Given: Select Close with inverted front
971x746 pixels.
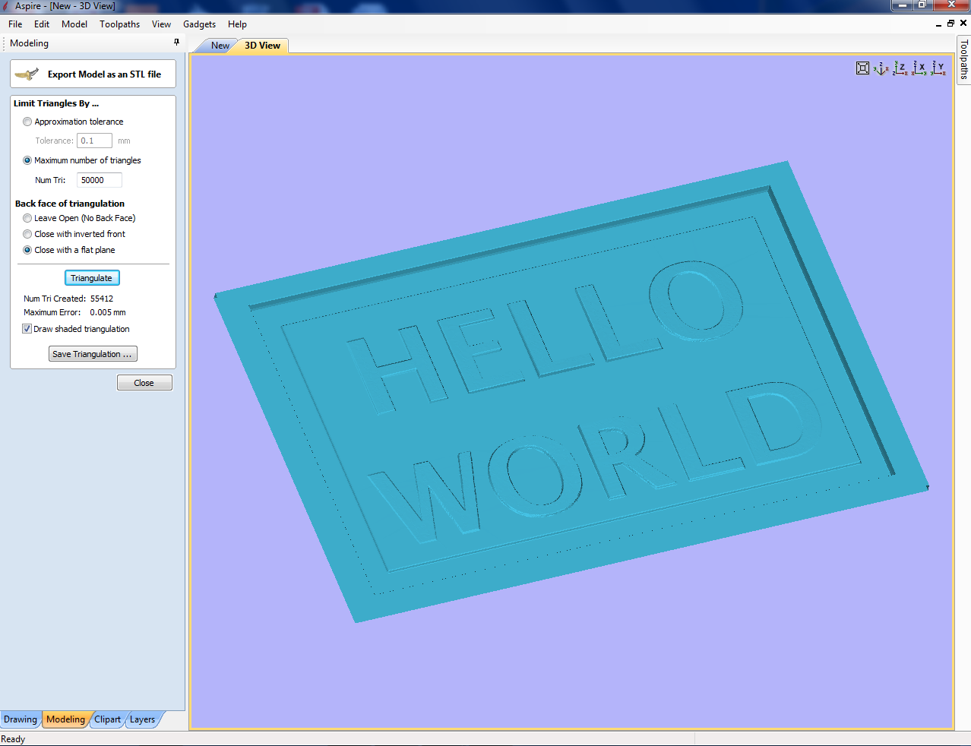Looking at the screenshot, I should 27,234.
